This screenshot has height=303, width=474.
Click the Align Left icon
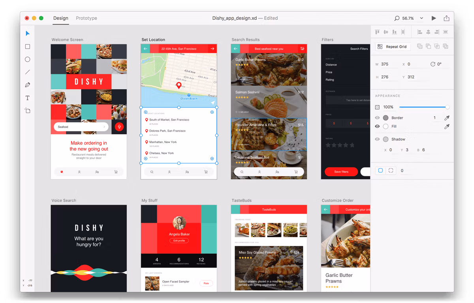[x=420, y=32]
